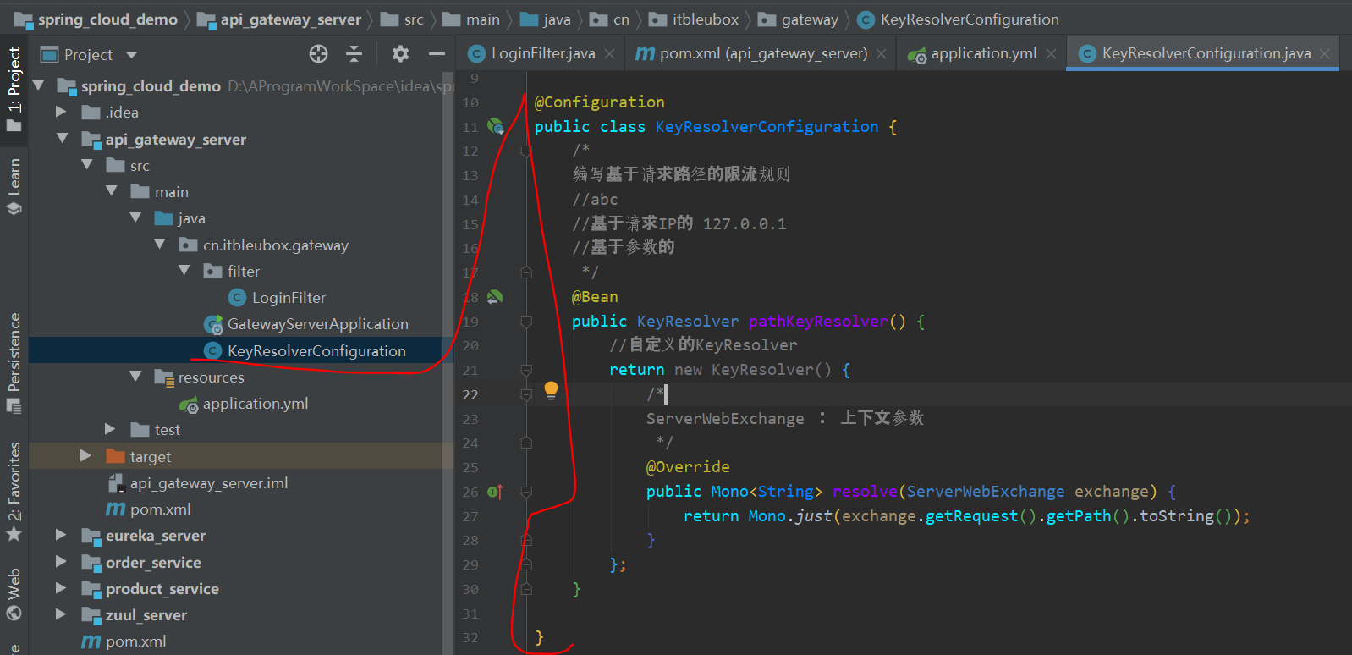Select the cn.itbleubox.gateway package

(264, 245)
